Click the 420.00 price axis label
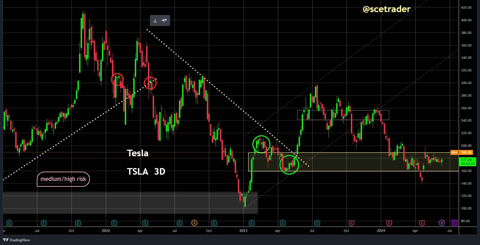 (466, 8)
